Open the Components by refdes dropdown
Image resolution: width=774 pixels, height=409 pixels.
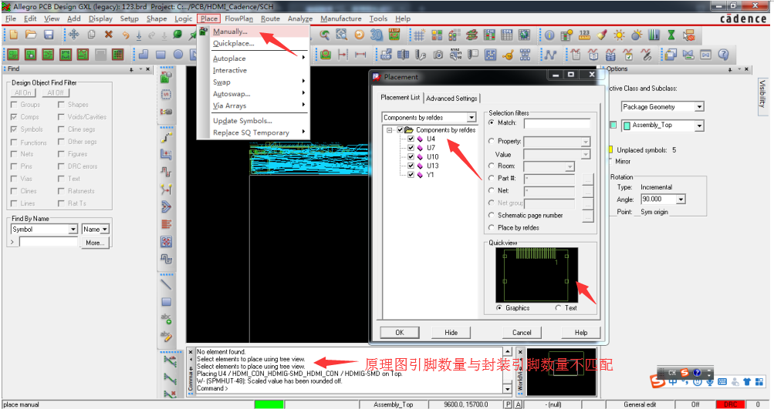click(x=472, y=117)
